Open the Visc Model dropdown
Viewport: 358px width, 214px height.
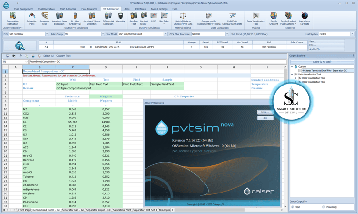(x=165, y=34)
